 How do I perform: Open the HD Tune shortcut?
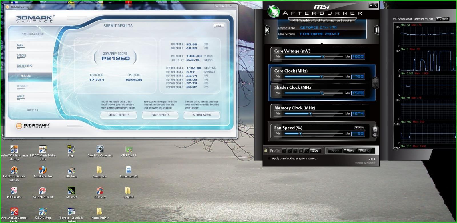click(x=71, y=170)
